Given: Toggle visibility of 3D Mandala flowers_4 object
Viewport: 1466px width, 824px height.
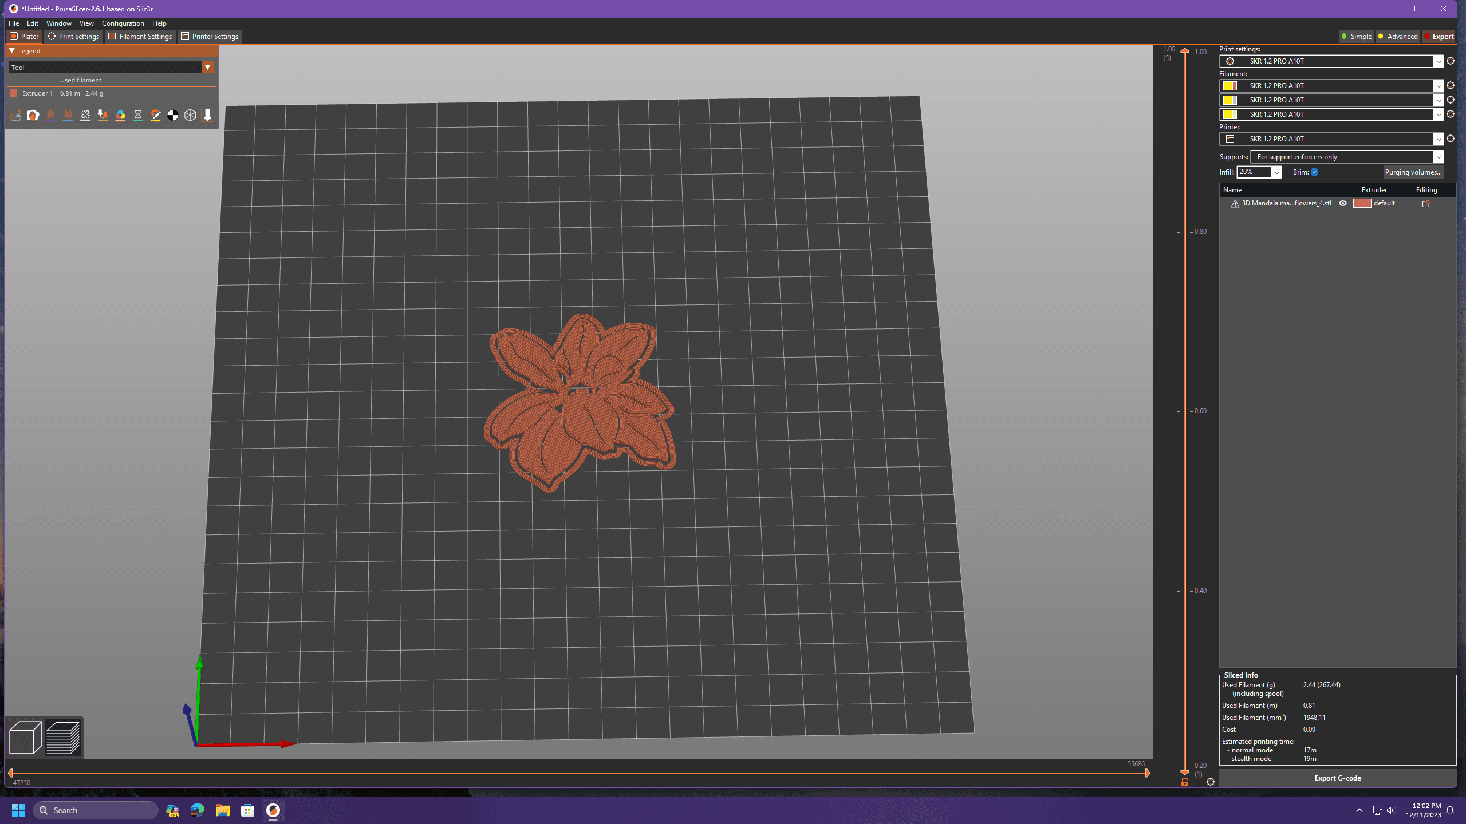Looking at the screenshot, I should pos(1344,203).
